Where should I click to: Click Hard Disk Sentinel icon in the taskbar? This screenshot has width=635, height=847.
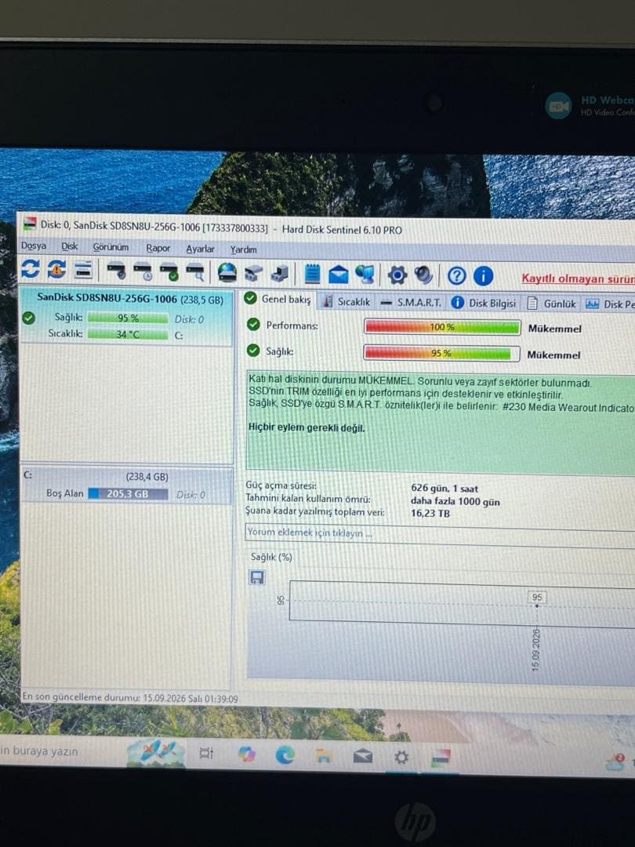point(440,758)
